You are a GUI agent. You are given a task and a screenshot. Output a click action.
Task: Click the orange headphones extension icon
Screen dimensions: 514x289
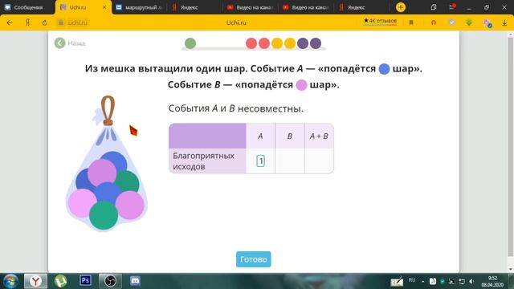434,22
